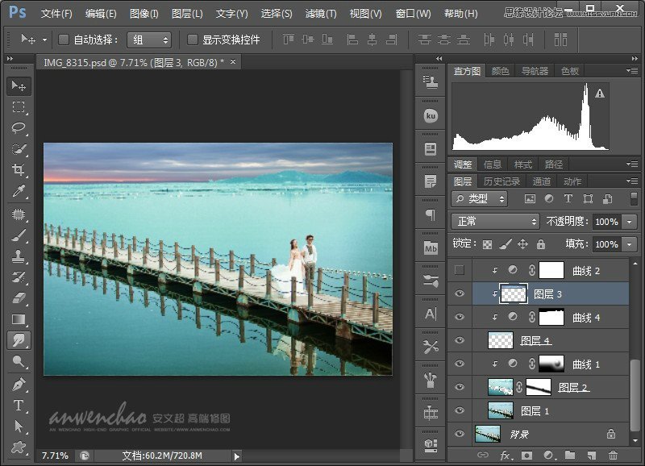This screenshot has width=645, height=466.
Task: Select the Rectangular Marquee tool
Action: tap(19, 107)
